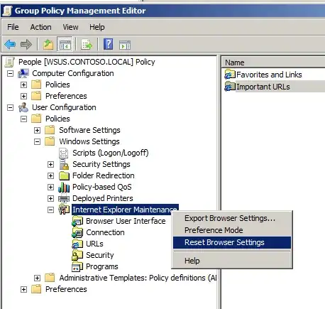This screenshot has width=325, height=309.
Task: Click the Name column header
Action: (273, 63)
